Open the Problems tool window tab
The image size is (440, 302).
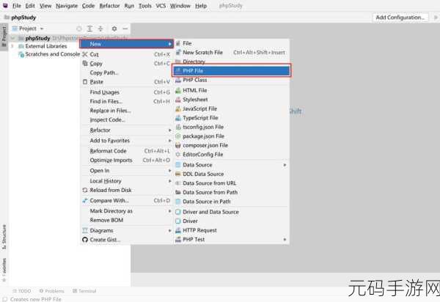(x=51, y=291)
